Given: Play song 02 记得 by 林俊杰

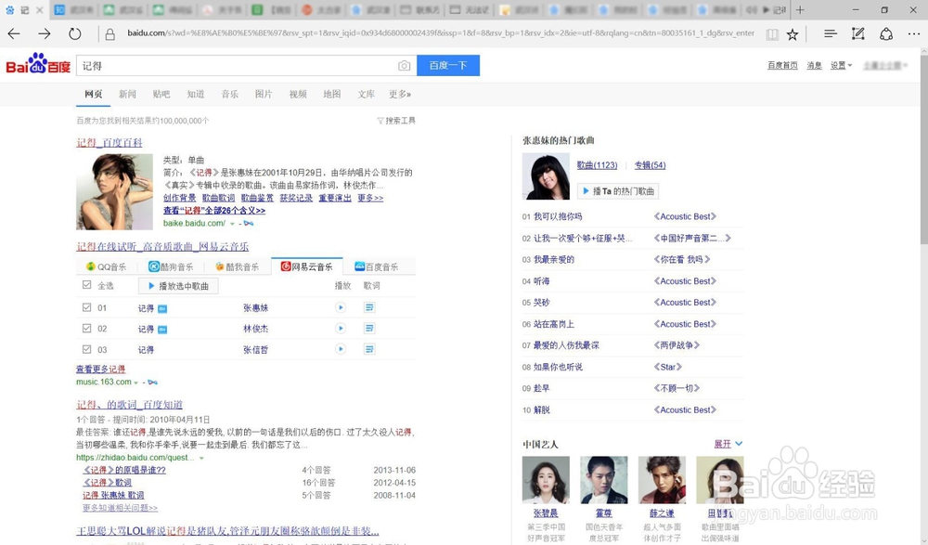Looking at the screenshot, I should (x=341, y=328).
